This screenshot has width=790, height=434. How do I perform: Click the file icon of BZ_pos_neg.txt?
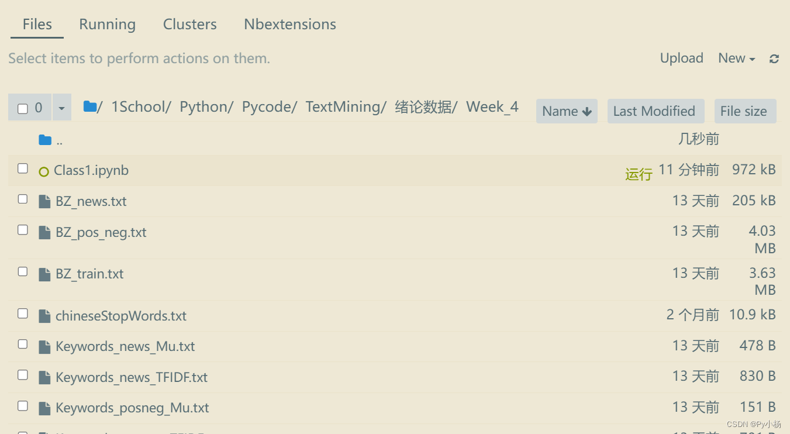(x=44, y=233)
